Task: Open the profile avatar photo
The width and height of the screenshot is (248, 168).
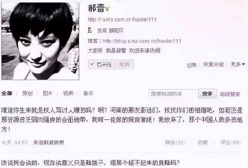Action: coord(40,41)
